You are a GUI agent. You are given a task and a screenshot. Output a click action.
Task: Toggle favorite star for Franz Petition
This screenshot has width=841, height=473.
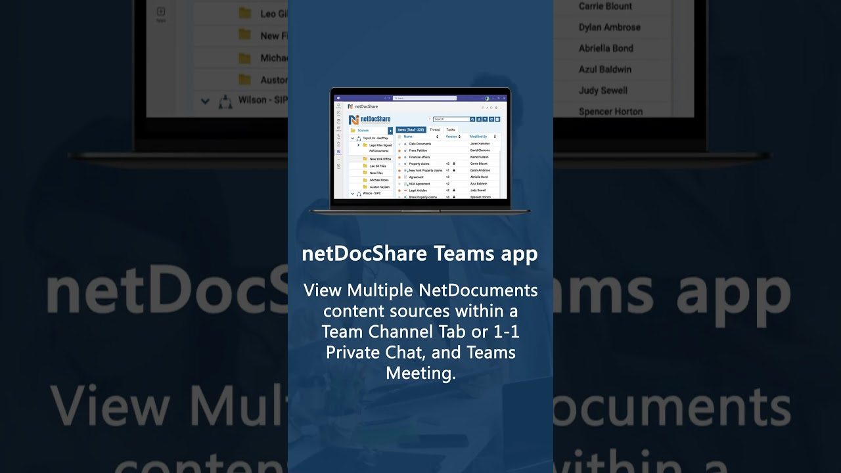(x=399, y=150)
